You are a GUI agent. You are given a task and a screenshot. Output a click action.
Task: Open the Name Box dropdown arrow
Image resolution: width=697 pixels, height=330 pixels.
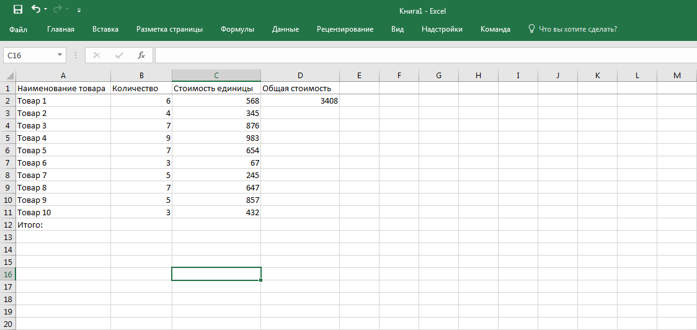click(x=60, y=55)
